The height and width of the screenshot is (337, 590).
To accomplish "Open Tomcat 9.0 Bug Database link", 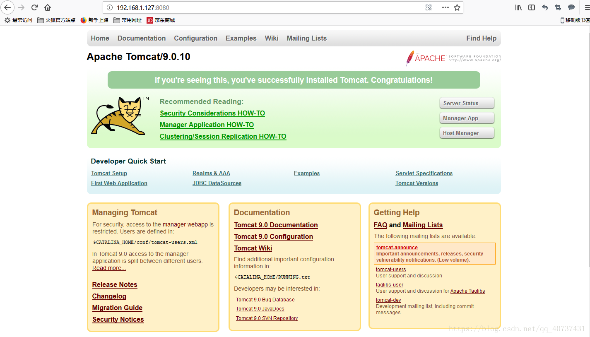I will (x=265, y=300).
